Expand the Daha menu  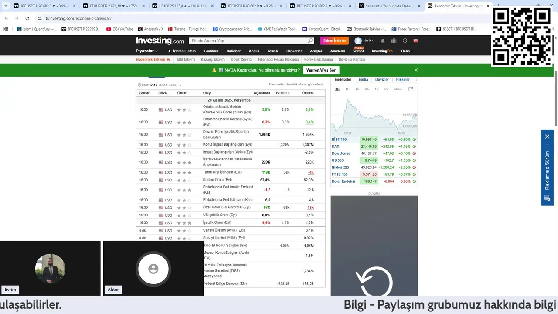pyautogui.click(x=407, y=51)
